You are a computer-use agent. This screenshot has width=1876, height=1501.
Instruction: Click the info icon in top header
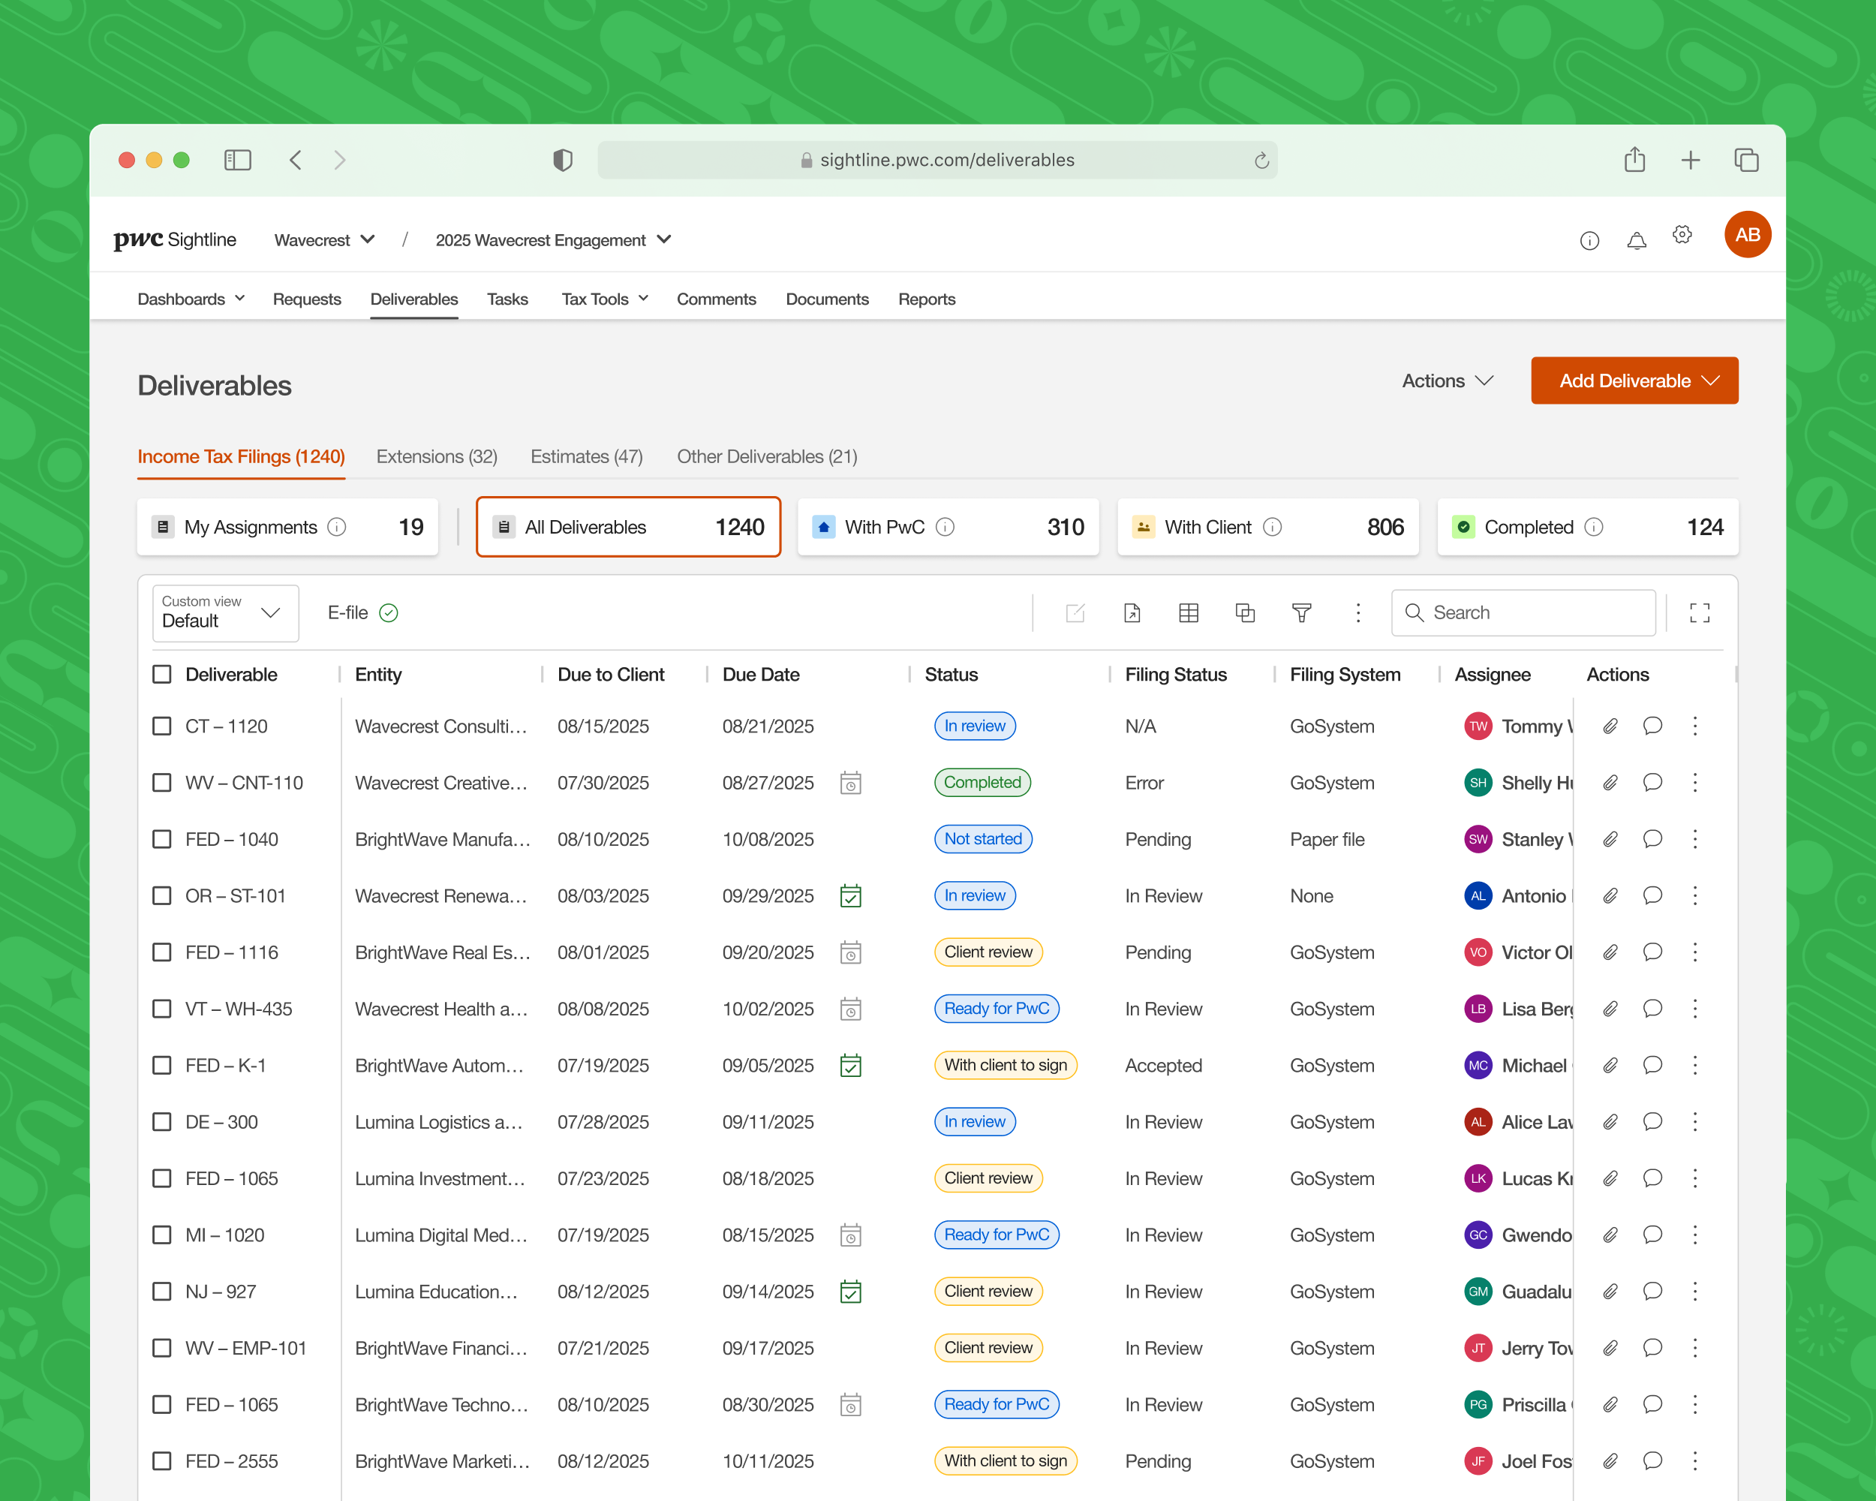(x=1589, y=240)
